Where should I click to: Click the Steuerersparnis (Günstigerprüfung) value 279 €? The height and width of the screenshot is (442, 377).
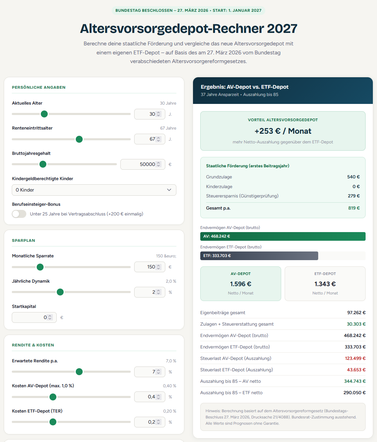pos(354,196)
